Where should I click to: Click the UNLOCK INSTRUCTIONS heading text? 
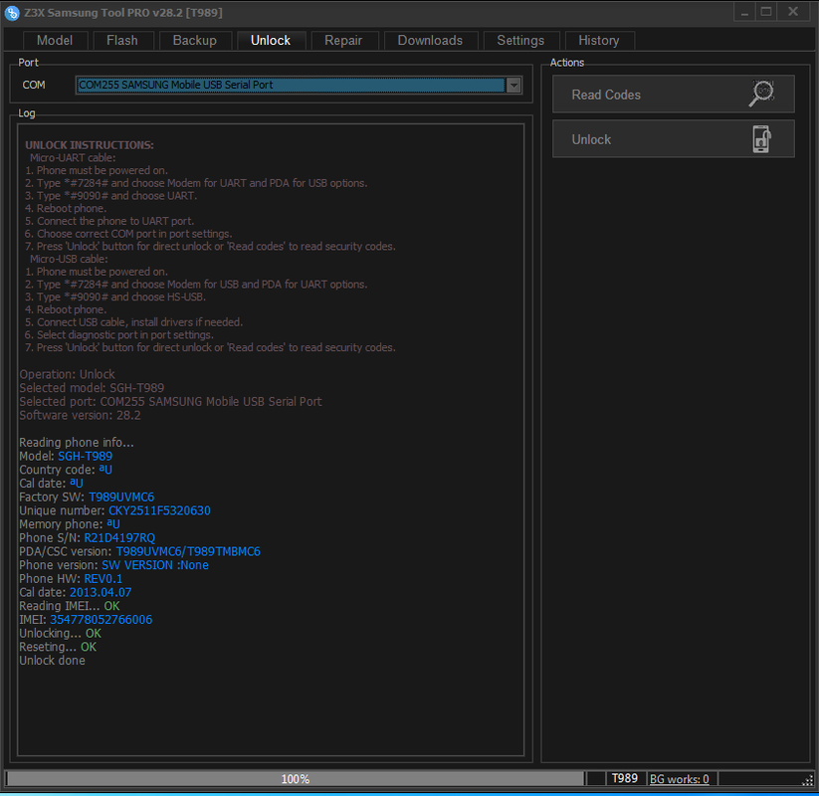click(x=90, y=145)
